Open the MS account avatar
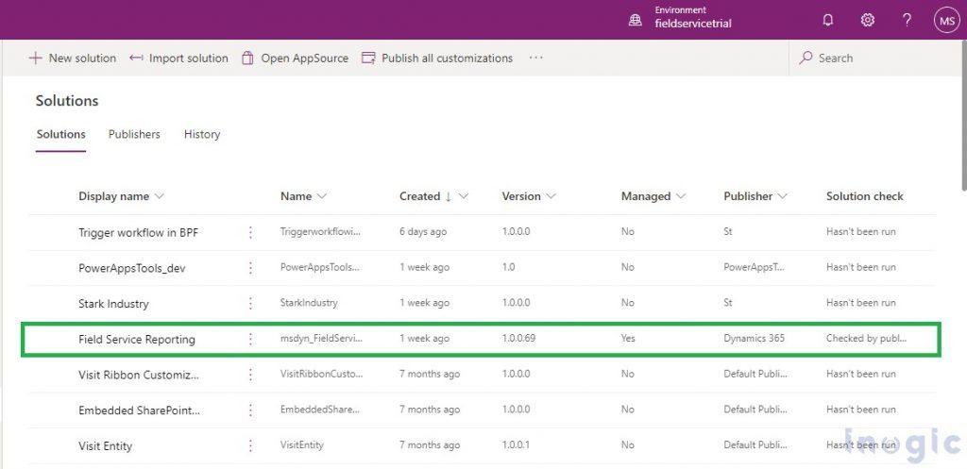The image size is (967, 469). (x=946, y=20)
